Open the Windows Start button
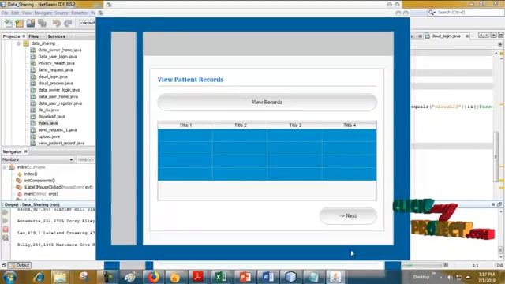 pos(9,277)
